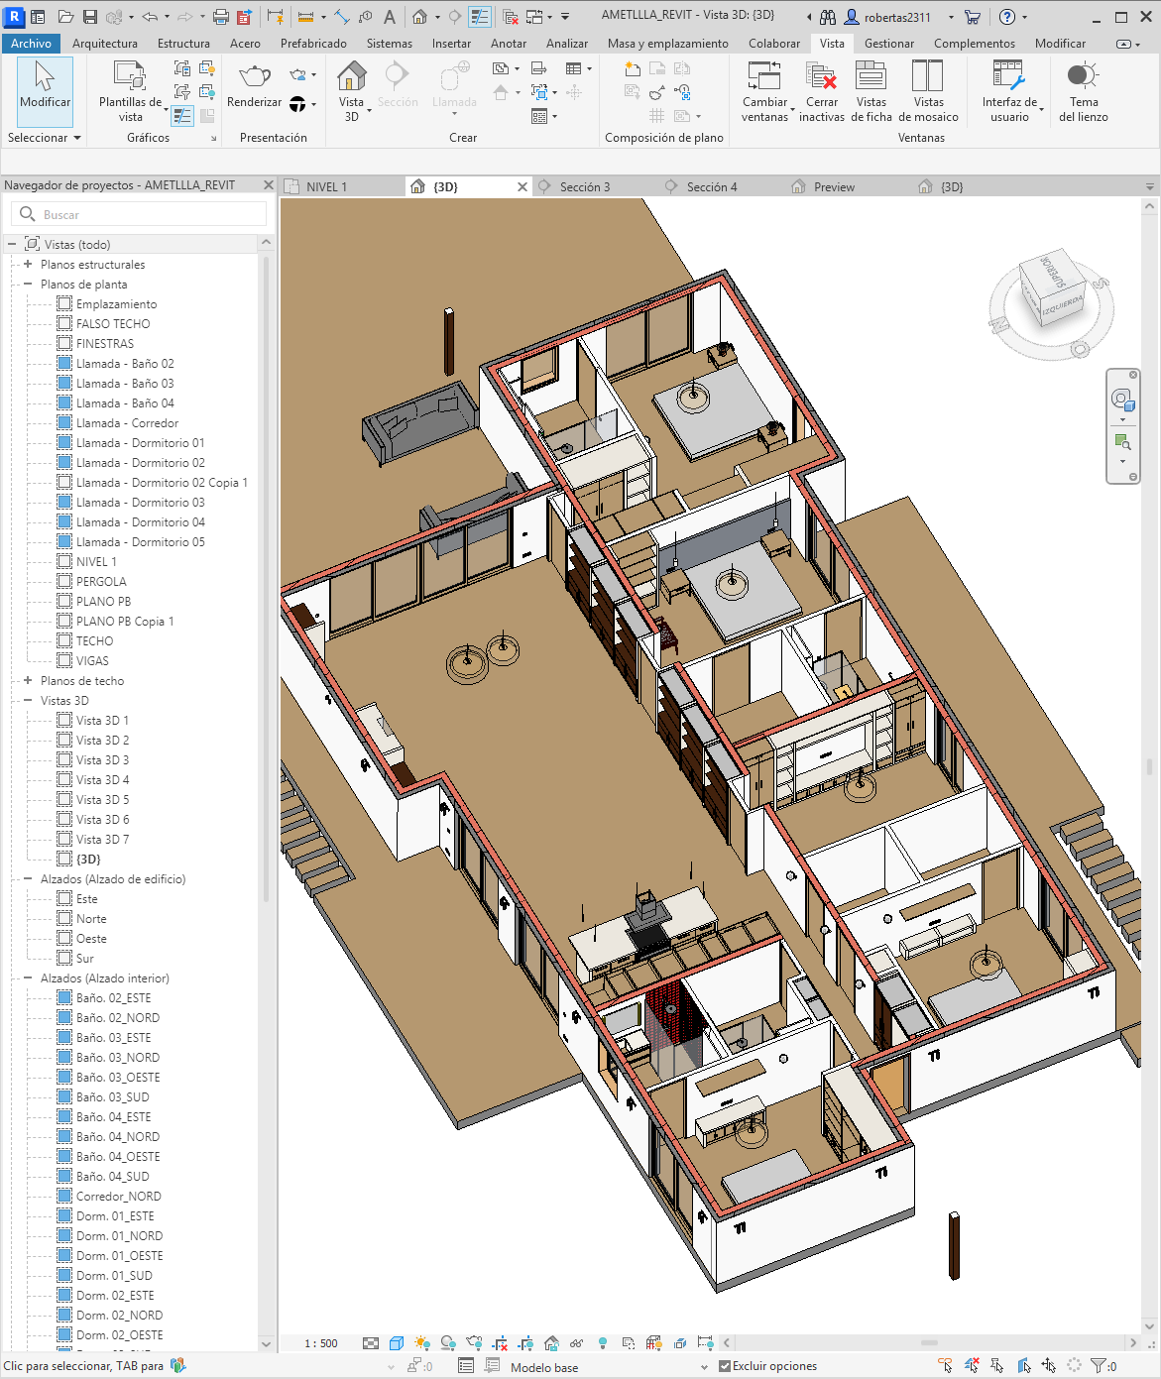This screenshot has height=1379, width=1161.
Task: Open the Gestionar ribbon tab
Action: 889,44
